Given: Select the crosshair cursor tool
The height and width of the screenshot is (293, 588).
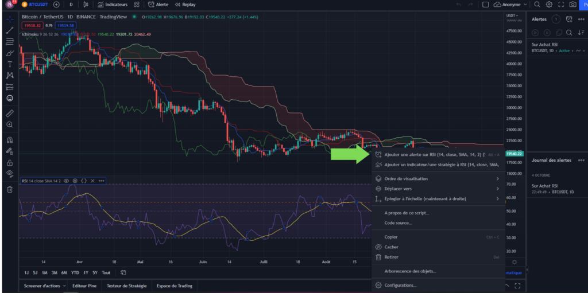Looking at the screenshot, I should click(10, 19).
